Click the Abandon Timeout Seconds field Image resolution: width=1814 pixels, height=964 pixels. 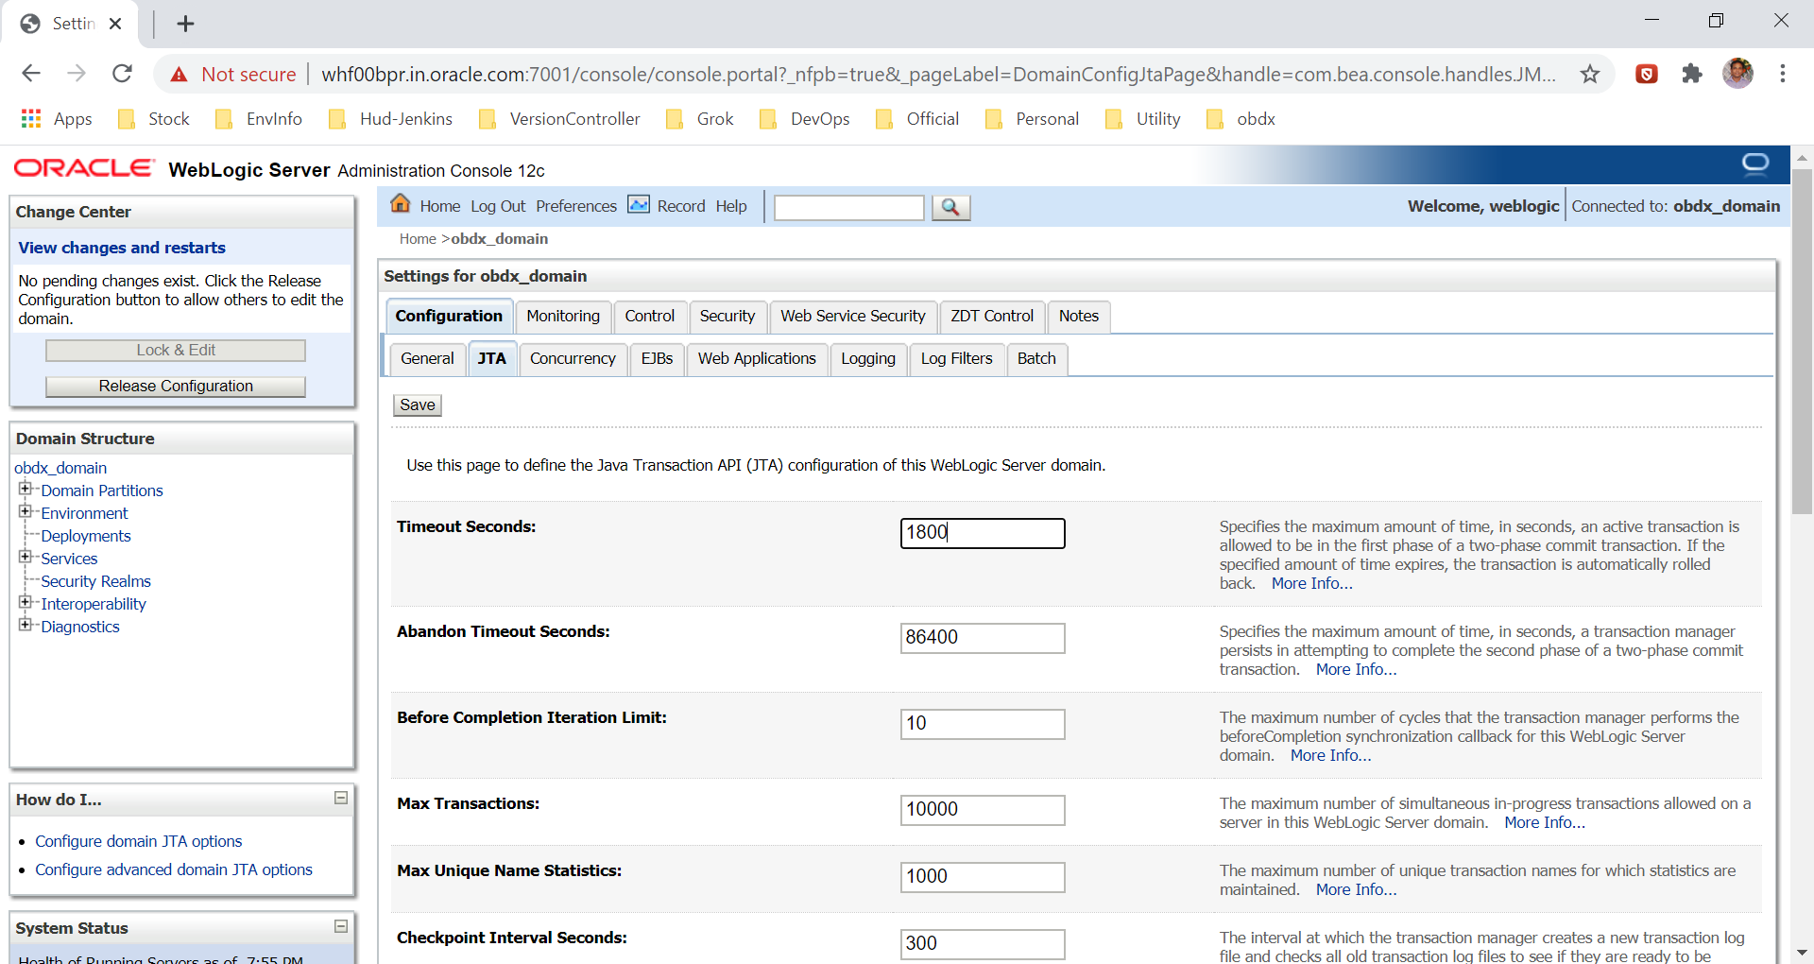(983, 638)
